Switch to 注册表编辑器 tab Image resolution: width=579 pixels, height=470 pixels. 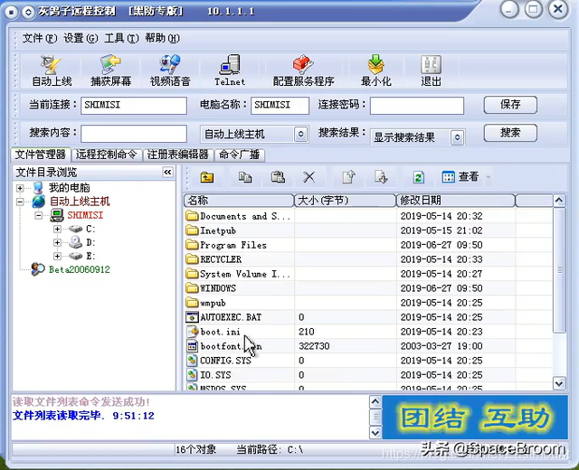[x=177, y=155]
